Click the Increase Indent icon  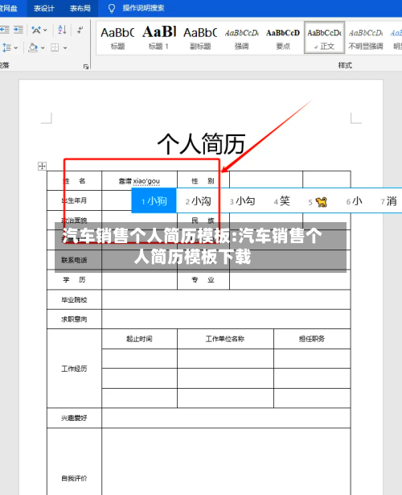click(18, 30)
